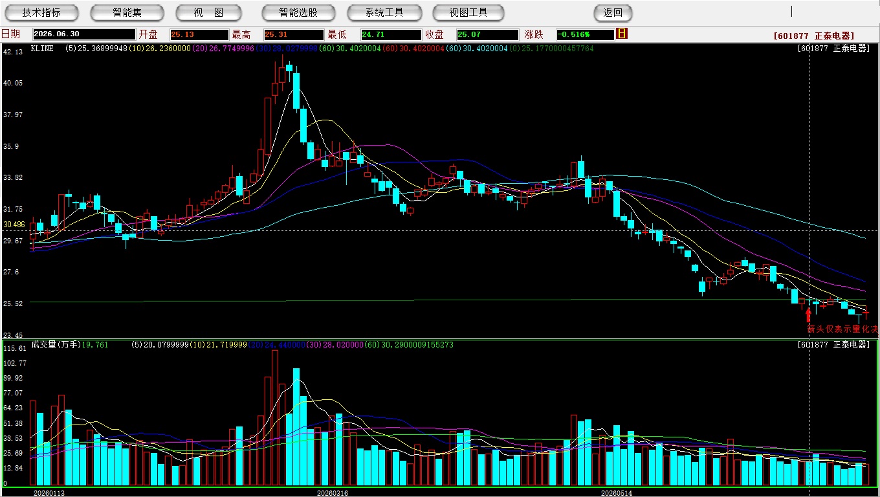Click the yellow 30.486 price marker

pos(14,225)
